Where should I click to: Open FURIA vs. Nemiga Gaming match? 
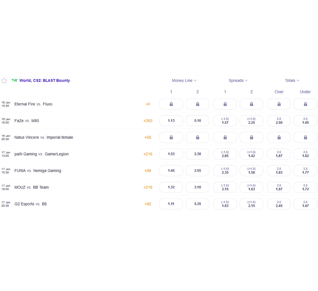coord(38,170)
